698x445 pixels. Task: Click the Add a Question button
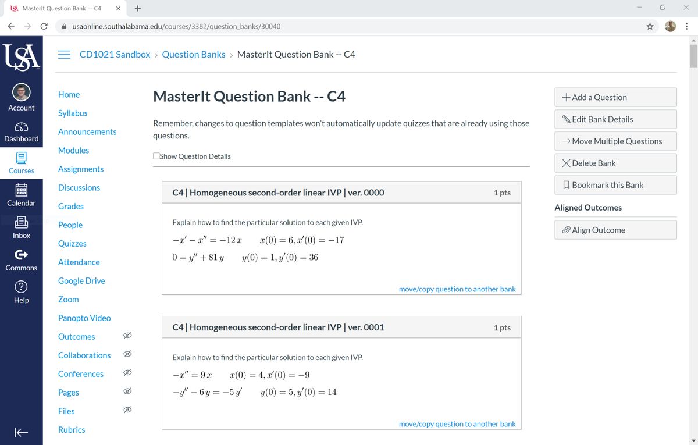point(615,97)
